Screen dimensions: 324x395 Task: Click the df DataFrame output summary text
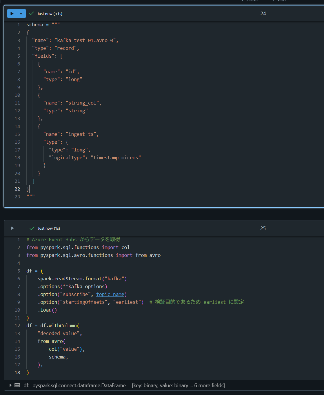point(124,385)
